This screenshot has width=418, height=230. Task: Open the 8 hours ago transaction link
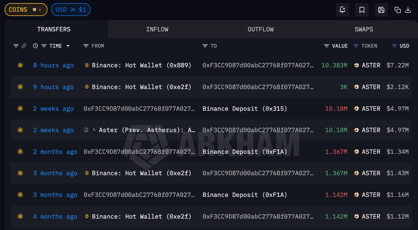pyautogui.click(x=53, y=65)
